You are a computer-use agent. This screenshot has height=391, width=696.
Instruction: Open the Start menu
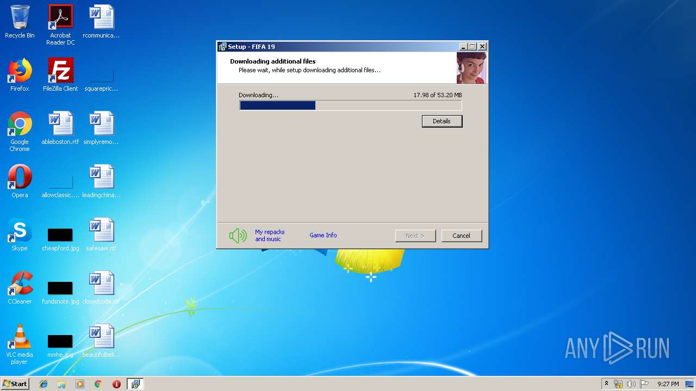(x=15, y=384)
